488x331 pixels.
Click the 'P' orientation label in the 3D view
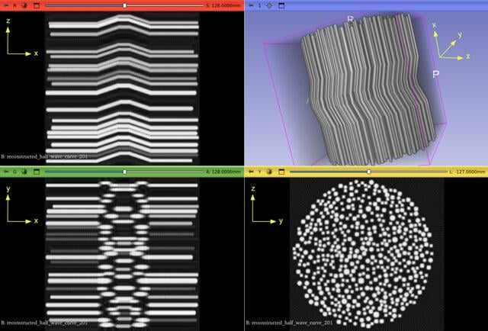pos(436,74)
